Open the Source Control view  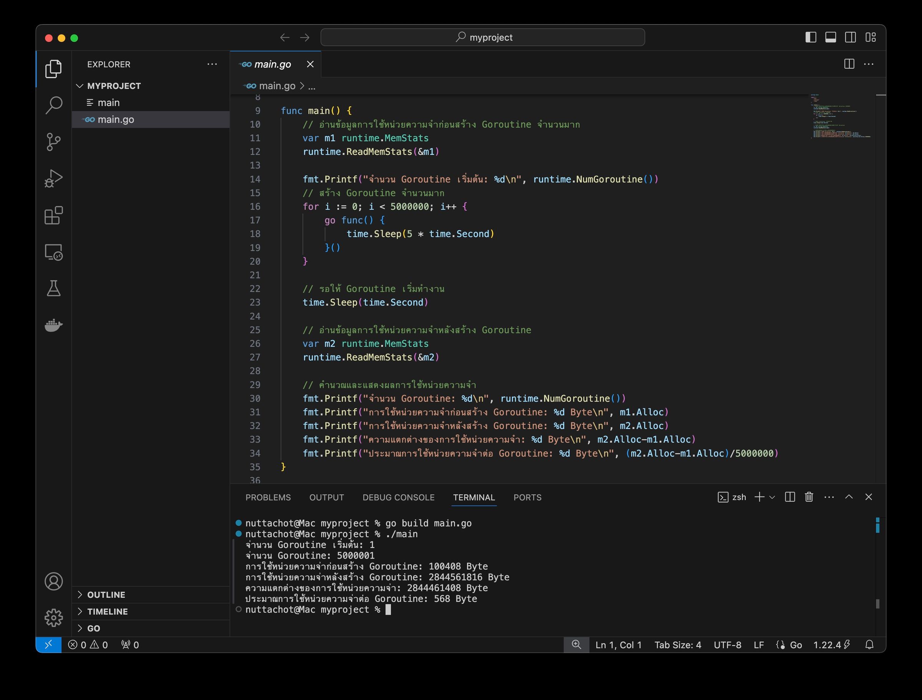pos(53,142)
